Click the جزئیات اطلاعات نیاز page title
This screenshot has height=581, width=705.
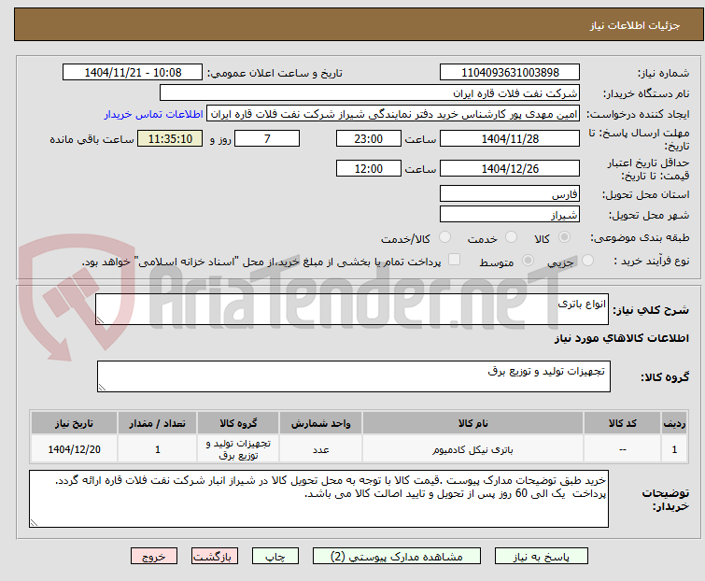[634, 25]
